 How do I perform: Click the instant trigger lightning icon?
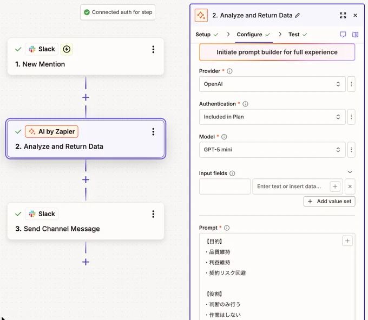click(x=67, y=49)
